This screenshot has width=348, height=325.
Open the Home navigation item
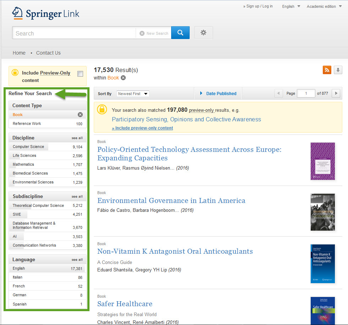pos(19,53)
